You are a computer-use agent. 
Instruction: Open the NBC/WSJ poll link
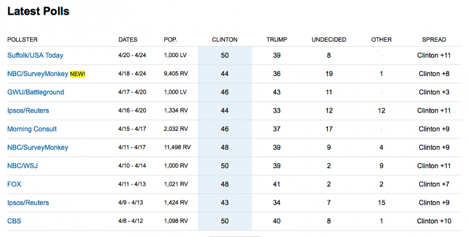pos(22,166)
